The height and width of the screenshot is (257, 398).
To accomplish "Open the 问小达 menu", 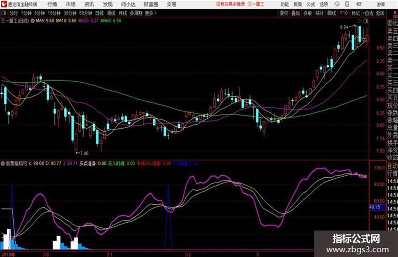I will [128, 4].
